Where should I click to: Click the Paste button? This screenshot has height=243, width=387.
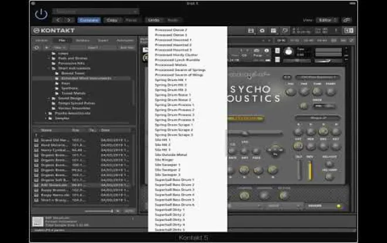131,20
